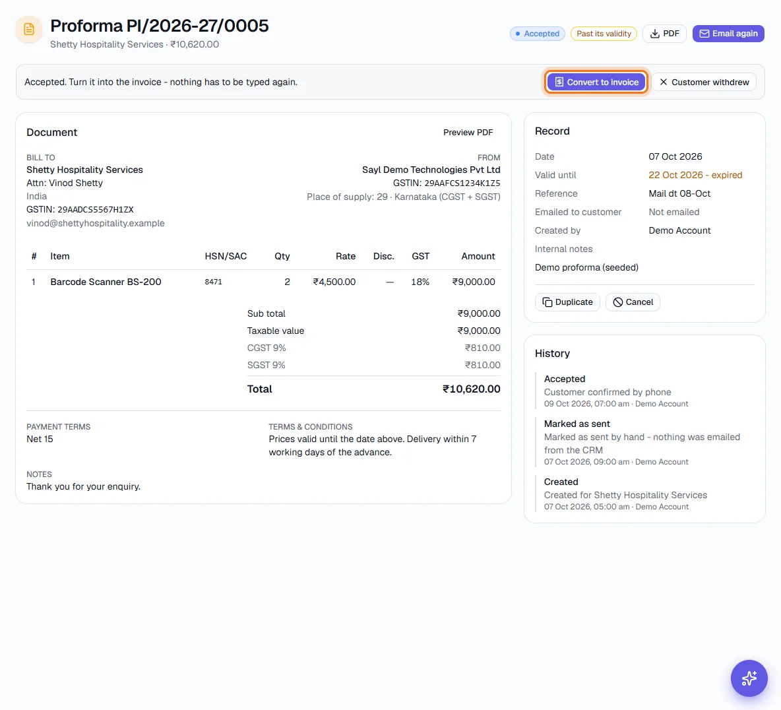
Task: Click the Rate value ₹4,500.00
Action: pos(334,282)
